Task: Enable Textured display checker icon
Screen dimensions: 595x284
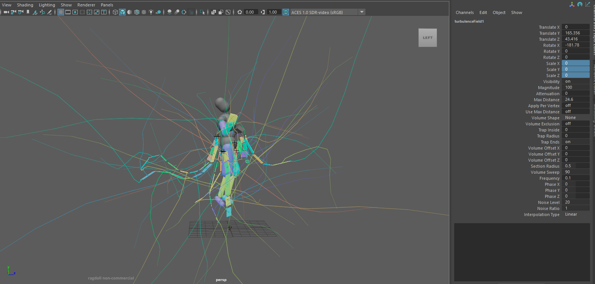Action: 144,12
